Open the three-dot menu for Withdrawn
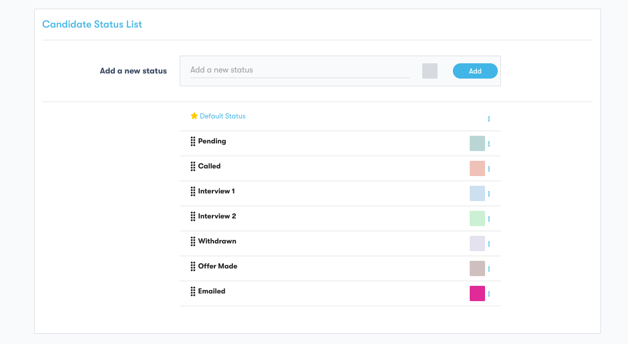This screenshot has height=344, width=628. click(489, 244)
